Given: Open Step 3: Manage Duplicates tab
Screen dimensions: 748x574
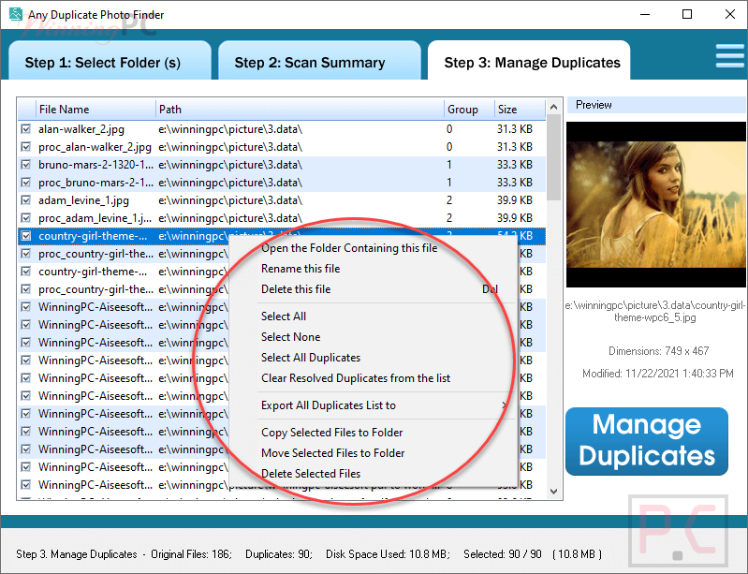Looking at the screenshot, I should tap(529, 62).
